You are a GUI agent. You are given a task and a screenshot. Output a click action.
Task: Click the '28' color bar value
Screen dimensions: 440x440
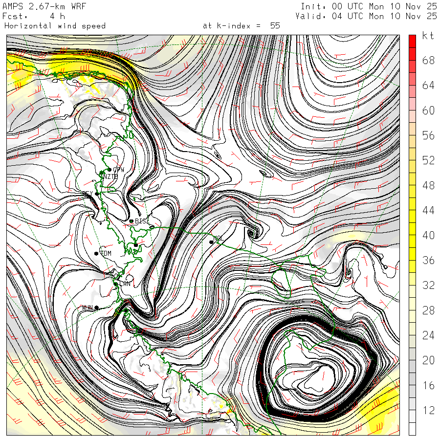click(428, 310)
